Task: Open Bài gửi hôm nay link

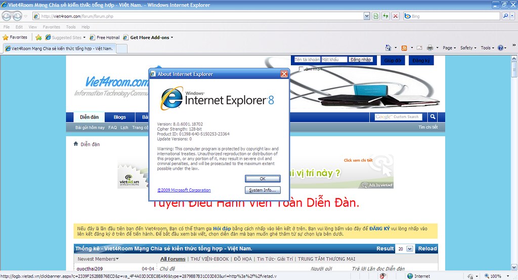Action: 90,128
